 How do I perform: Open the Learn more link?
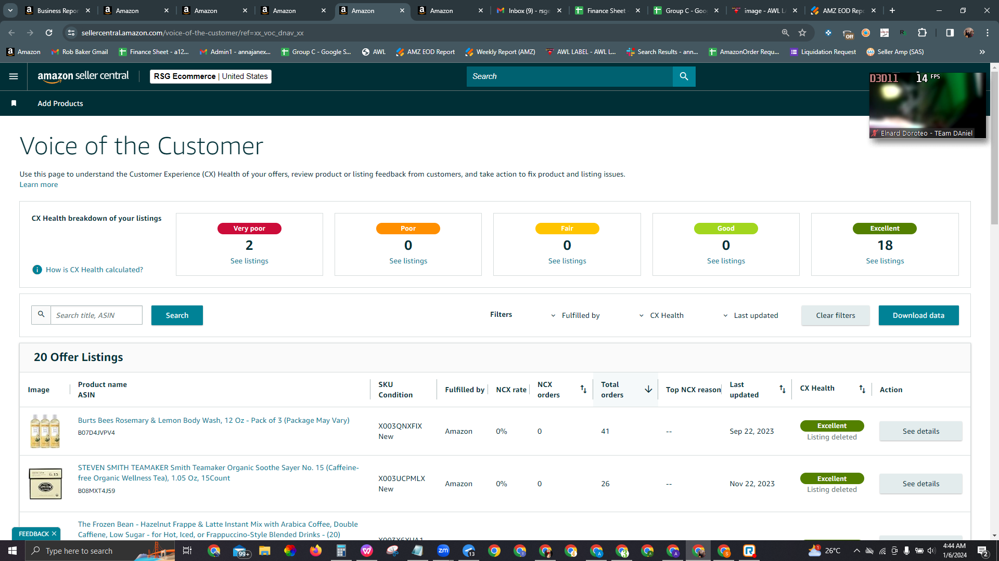(x=39, y=184)
